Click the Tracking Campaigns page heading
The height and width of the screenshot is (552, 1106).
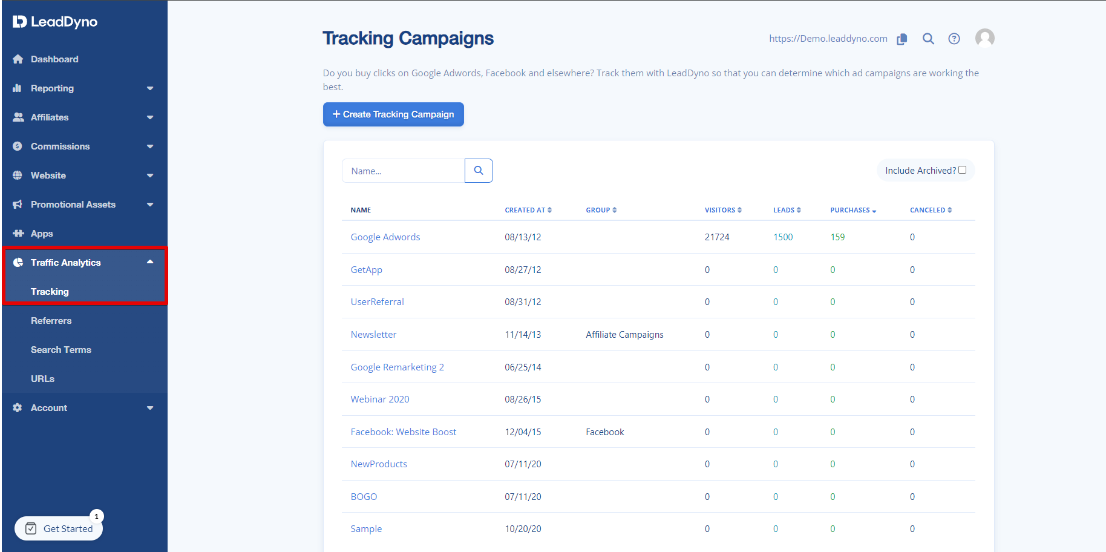point(408,39)
